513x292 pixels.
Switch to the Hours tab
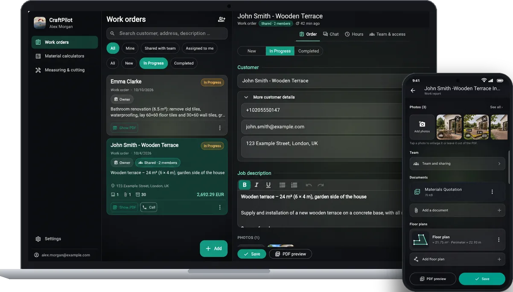pyautogui.click(x=354, y=34)
